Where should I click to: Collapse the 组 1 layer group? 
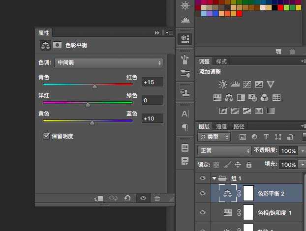(x=214, y=178)
